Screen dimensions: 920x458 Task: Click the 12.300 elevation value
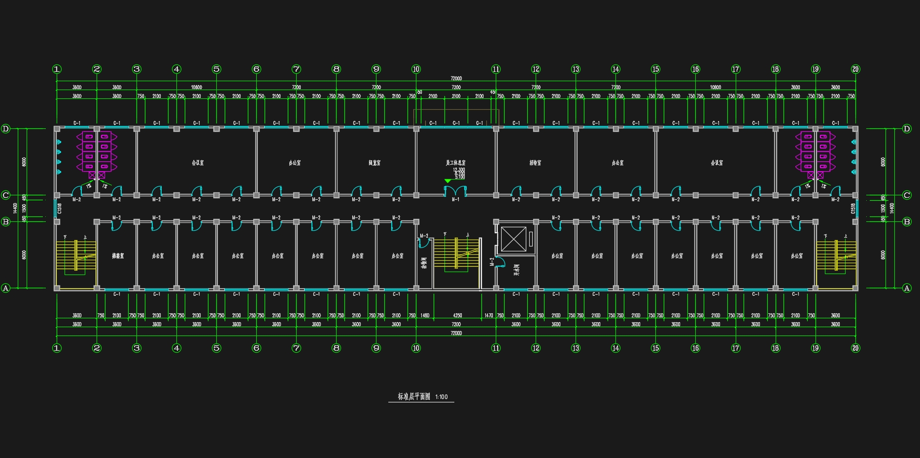tap(459, 170)
